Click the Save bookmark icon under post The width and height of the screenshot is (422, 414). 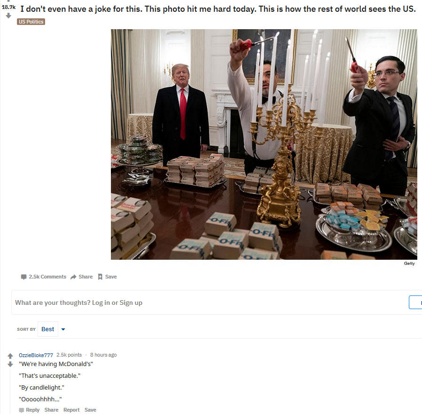100,277
